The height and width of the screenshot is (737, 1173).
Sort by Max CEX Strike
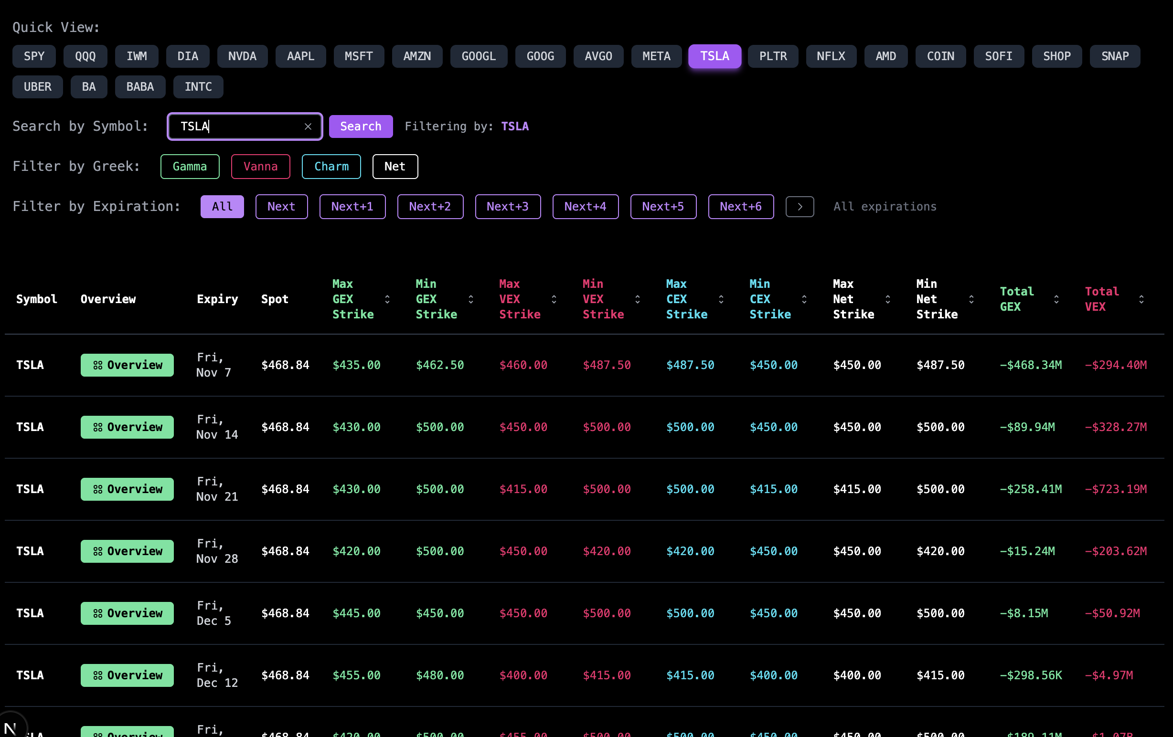click(722, 299)
